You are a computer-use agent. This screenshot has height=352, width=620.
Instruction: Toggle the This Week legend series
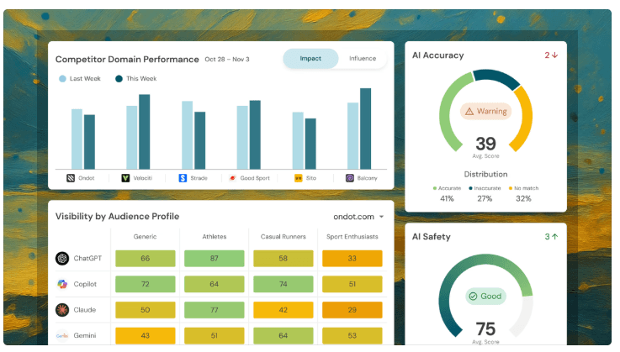click(x=136, y=79)
